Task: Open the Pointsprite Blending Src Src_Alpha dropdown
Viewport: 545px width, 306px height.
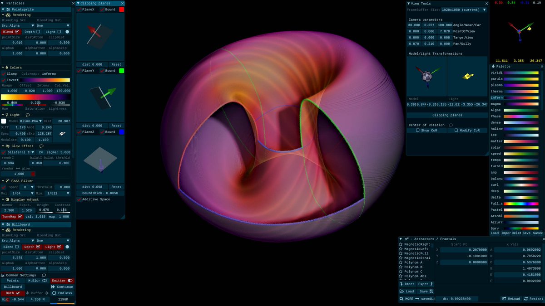Action: [x=18, y=26]
